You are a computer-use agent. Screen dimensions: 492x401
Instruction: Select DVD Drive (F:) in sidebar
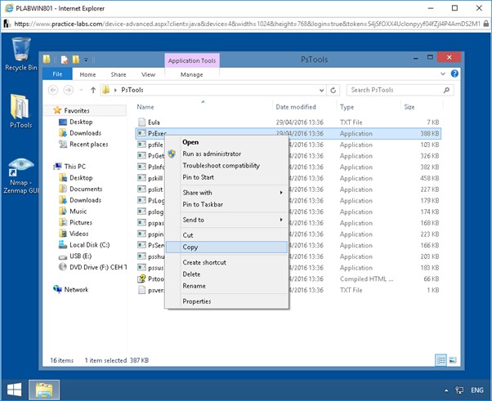[93, 267]
